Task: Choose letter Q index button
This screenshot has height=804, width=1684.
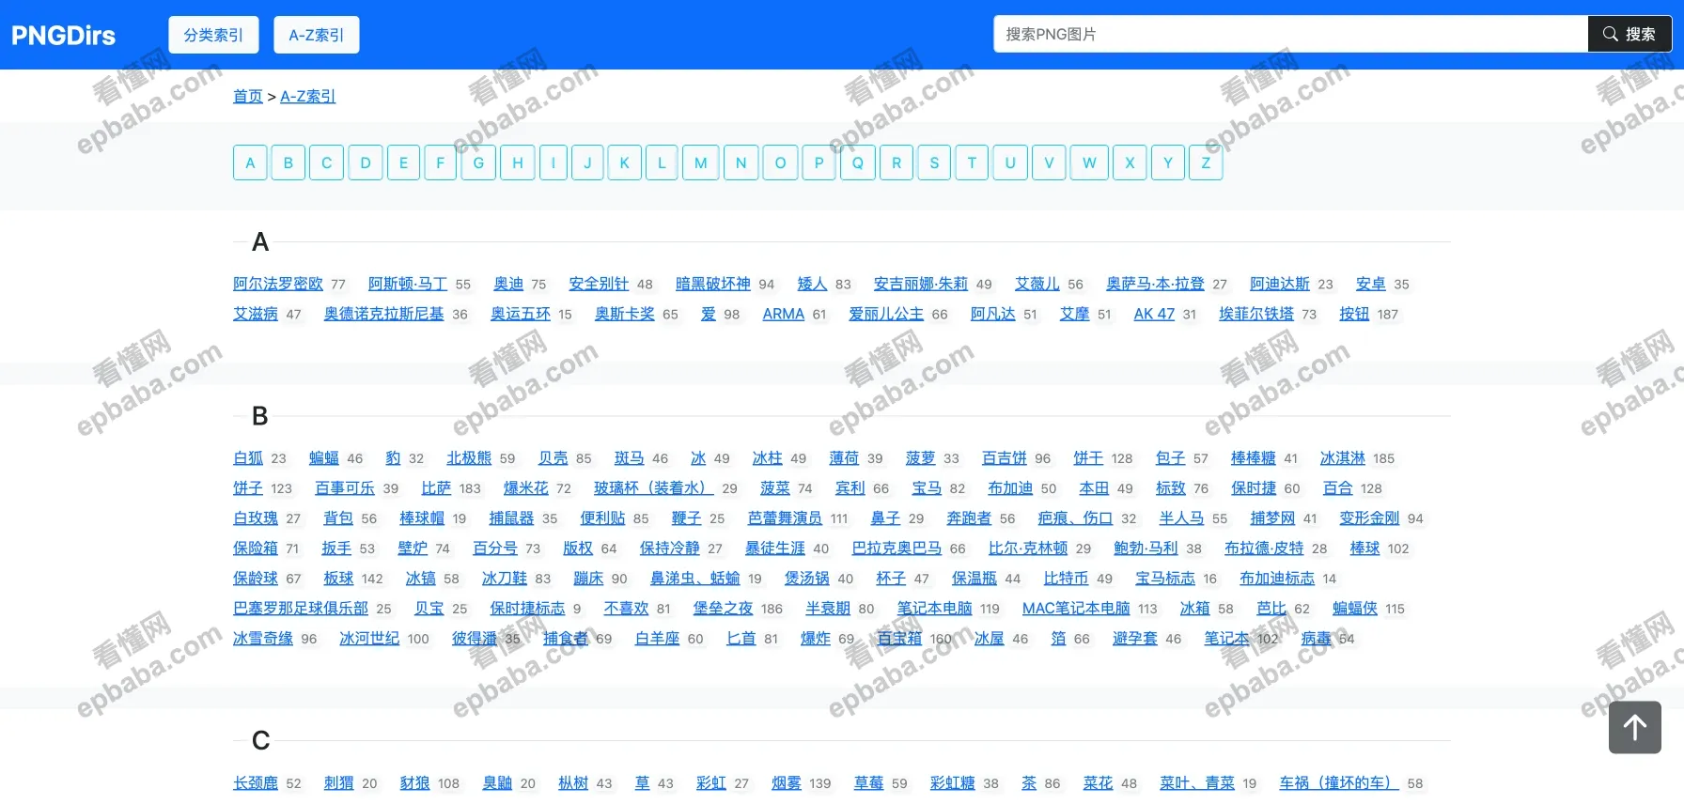Action: tap(857, 162)
